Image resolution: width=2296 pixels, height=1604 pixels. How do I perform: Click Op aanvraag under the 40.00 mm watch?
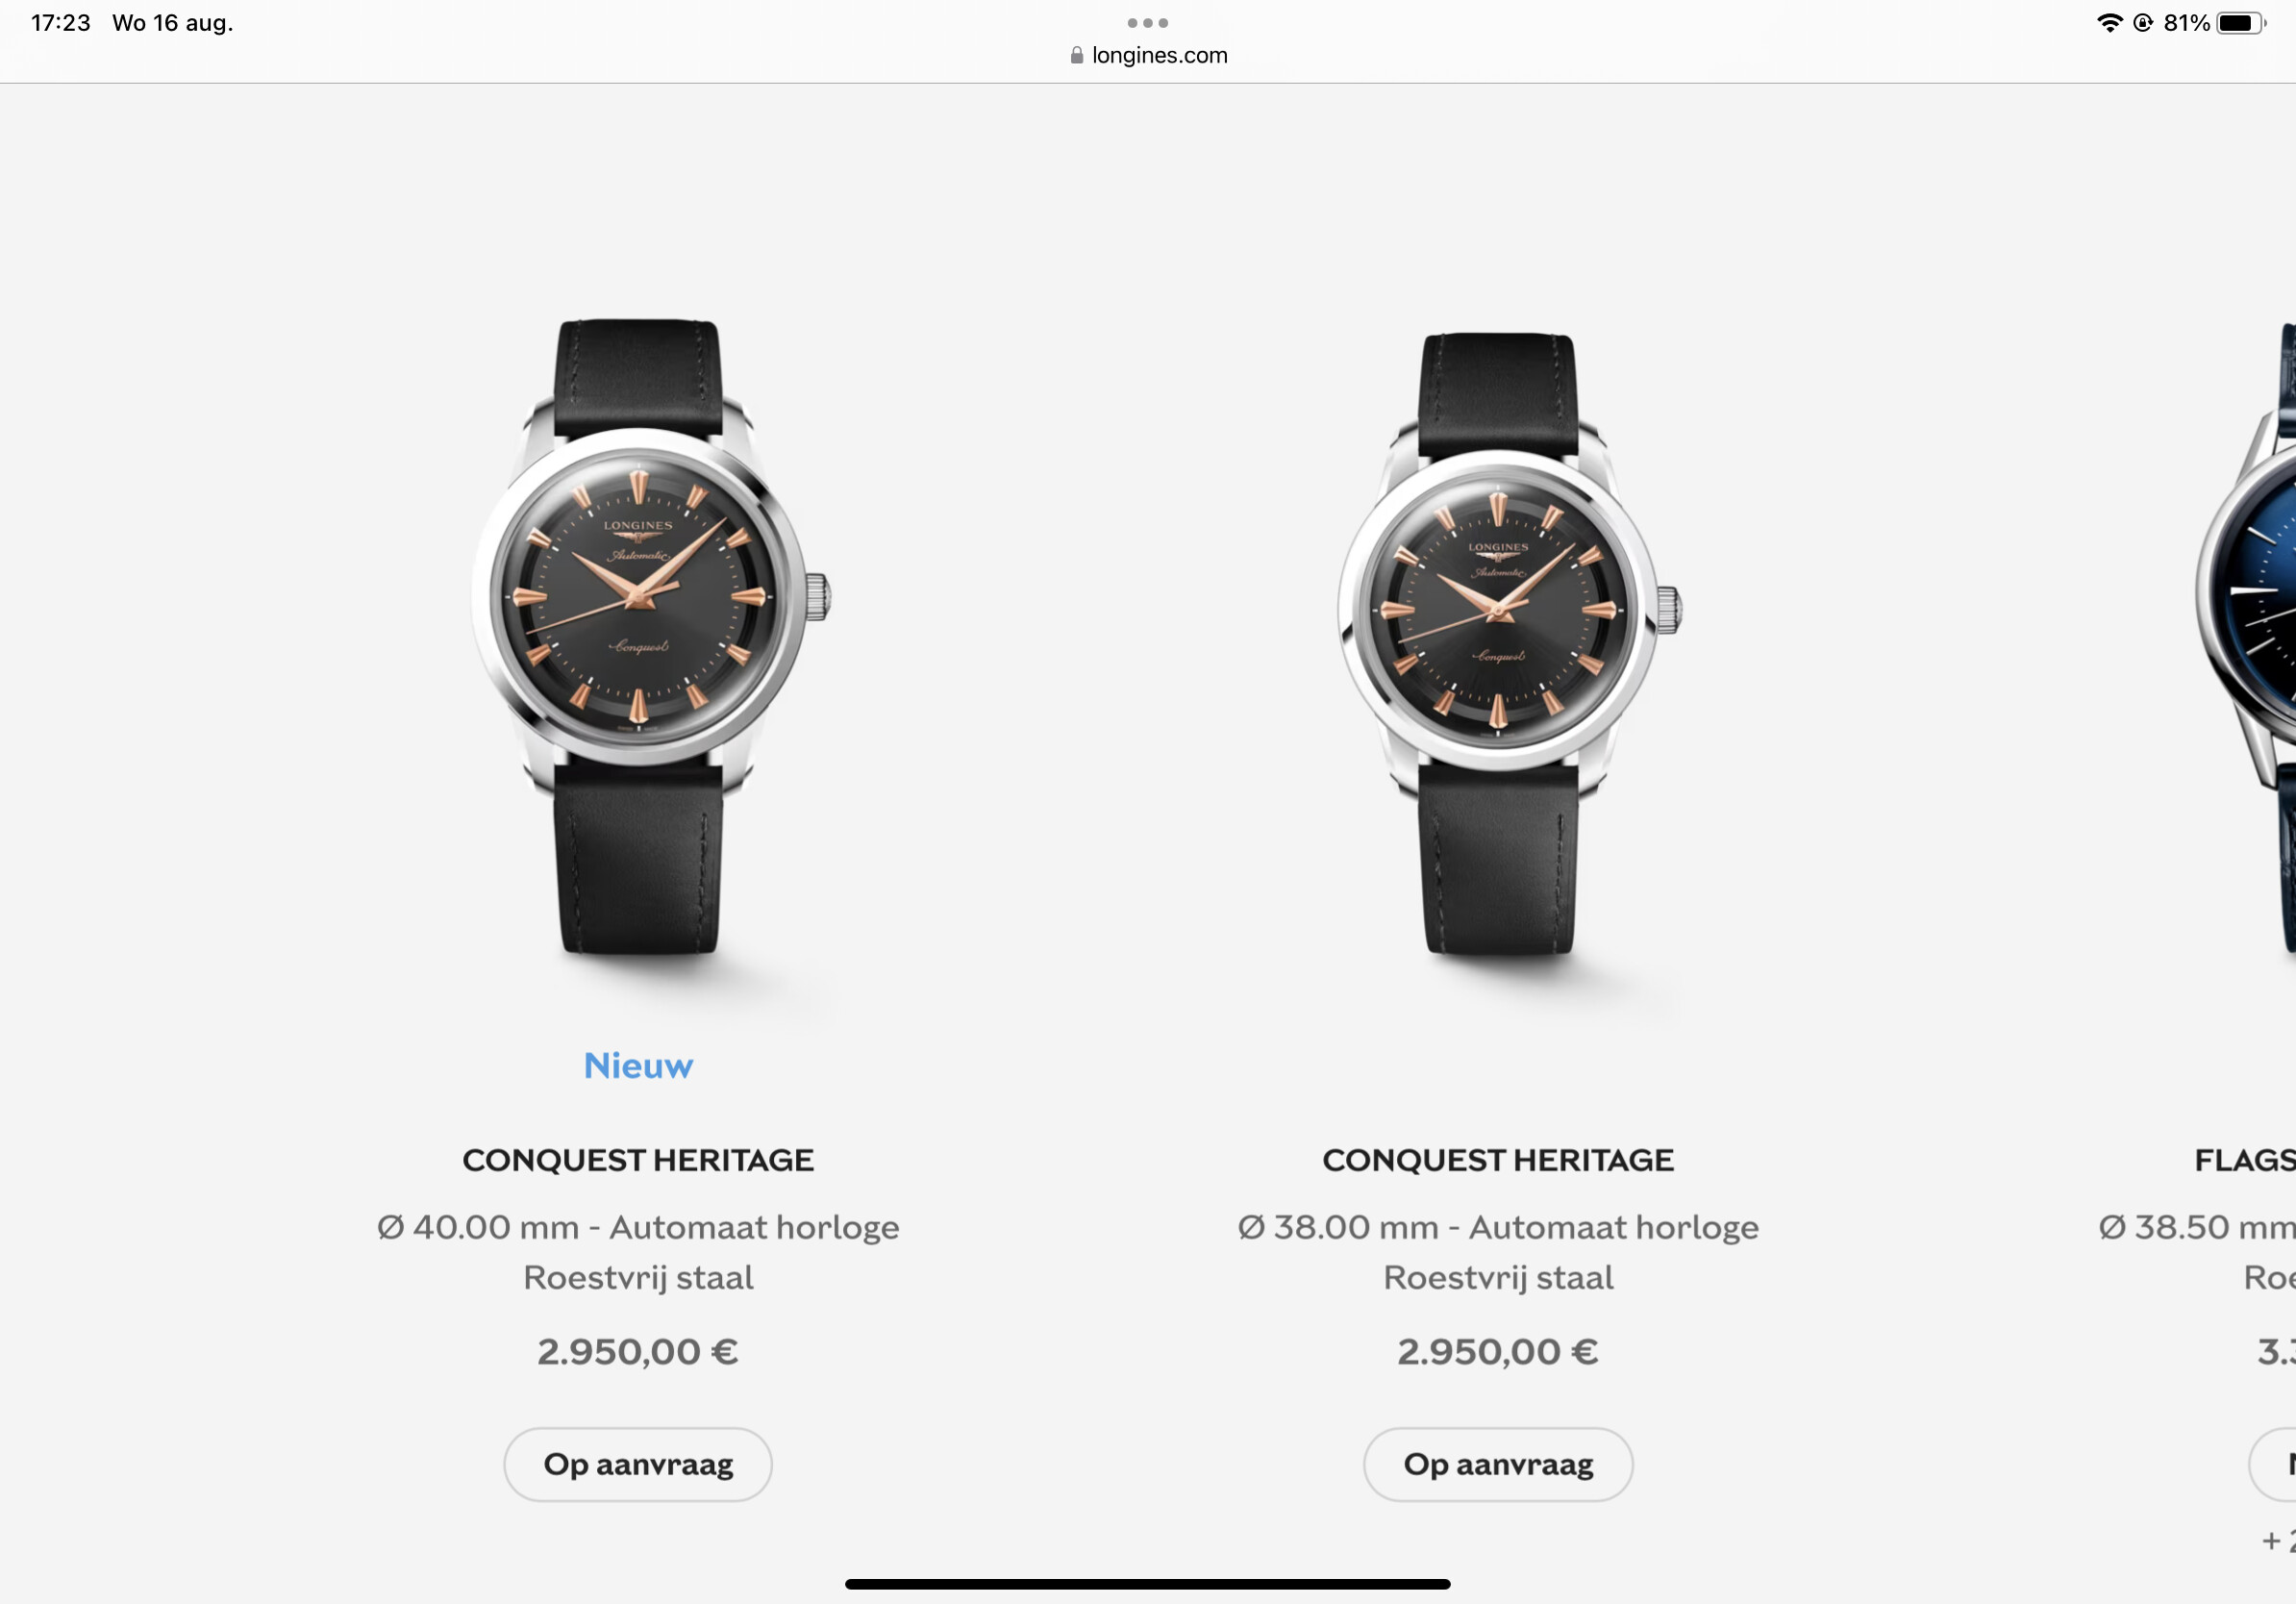[638, 1464]
